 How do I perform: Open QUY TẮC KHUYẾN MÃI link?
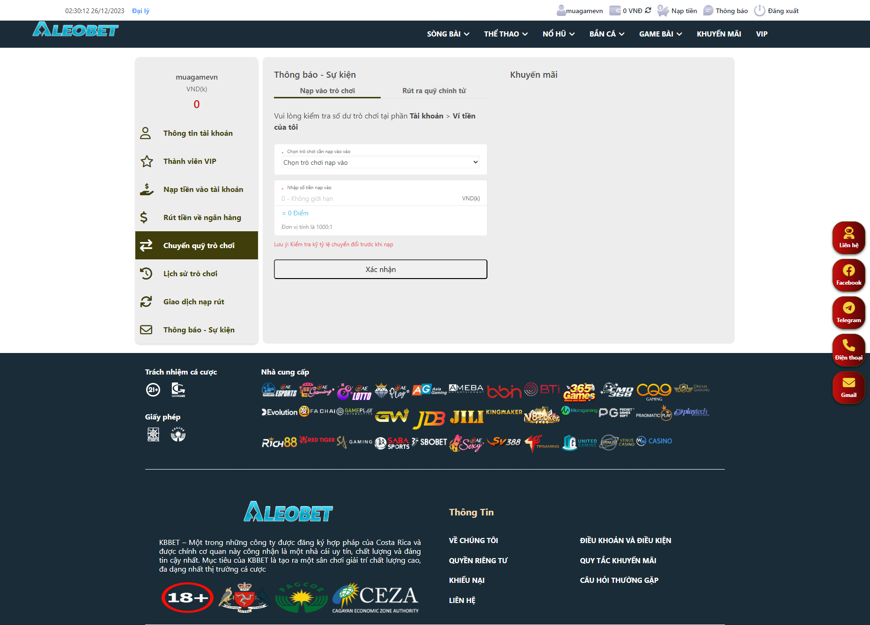tap(618, 560)
